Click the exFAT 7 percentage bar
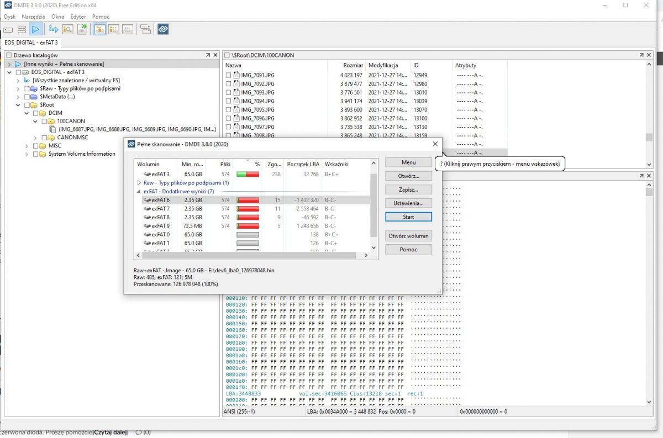The width and height of the screenshot is (663, 438). click(x=248, y=209)
